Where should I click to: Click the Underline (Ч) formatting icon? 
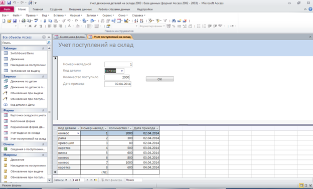[41, 26]
